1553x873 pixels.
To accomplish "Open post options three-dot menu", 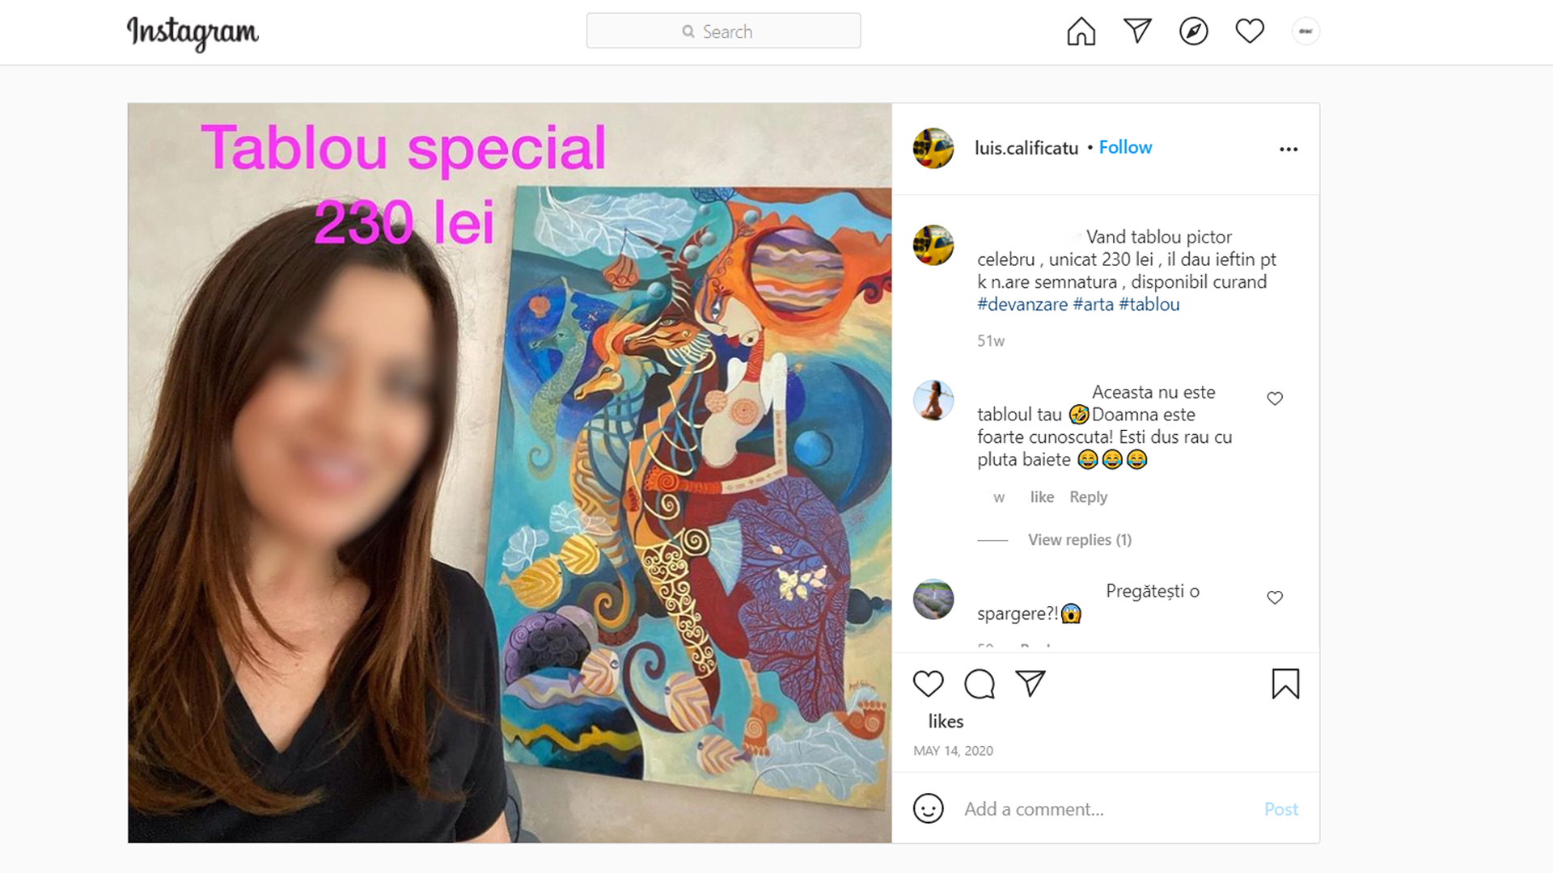I will 1289,150.
